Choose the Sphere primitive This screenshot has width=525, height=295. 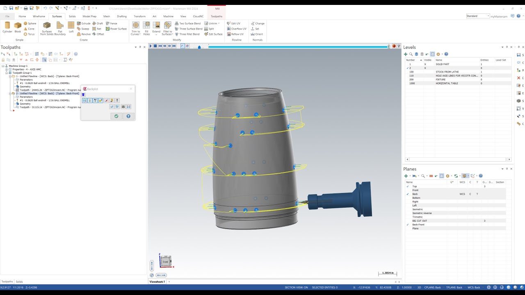pyautogui.click(x=30, y=23)
